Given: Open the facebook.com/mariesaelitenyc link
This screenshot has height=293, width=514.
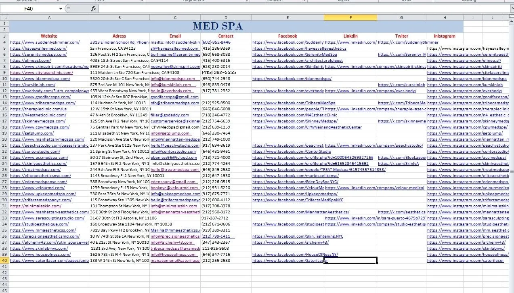Looking at the screenshot, I should [296, 175].
